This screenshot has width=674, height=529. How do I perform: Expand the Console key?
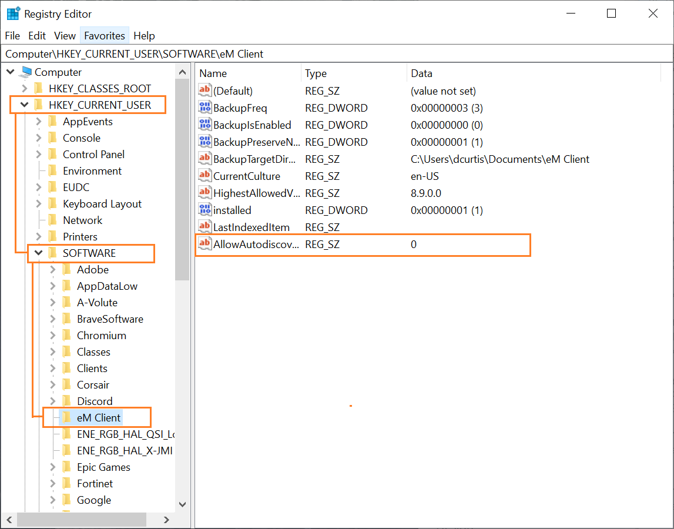point(39,138)
